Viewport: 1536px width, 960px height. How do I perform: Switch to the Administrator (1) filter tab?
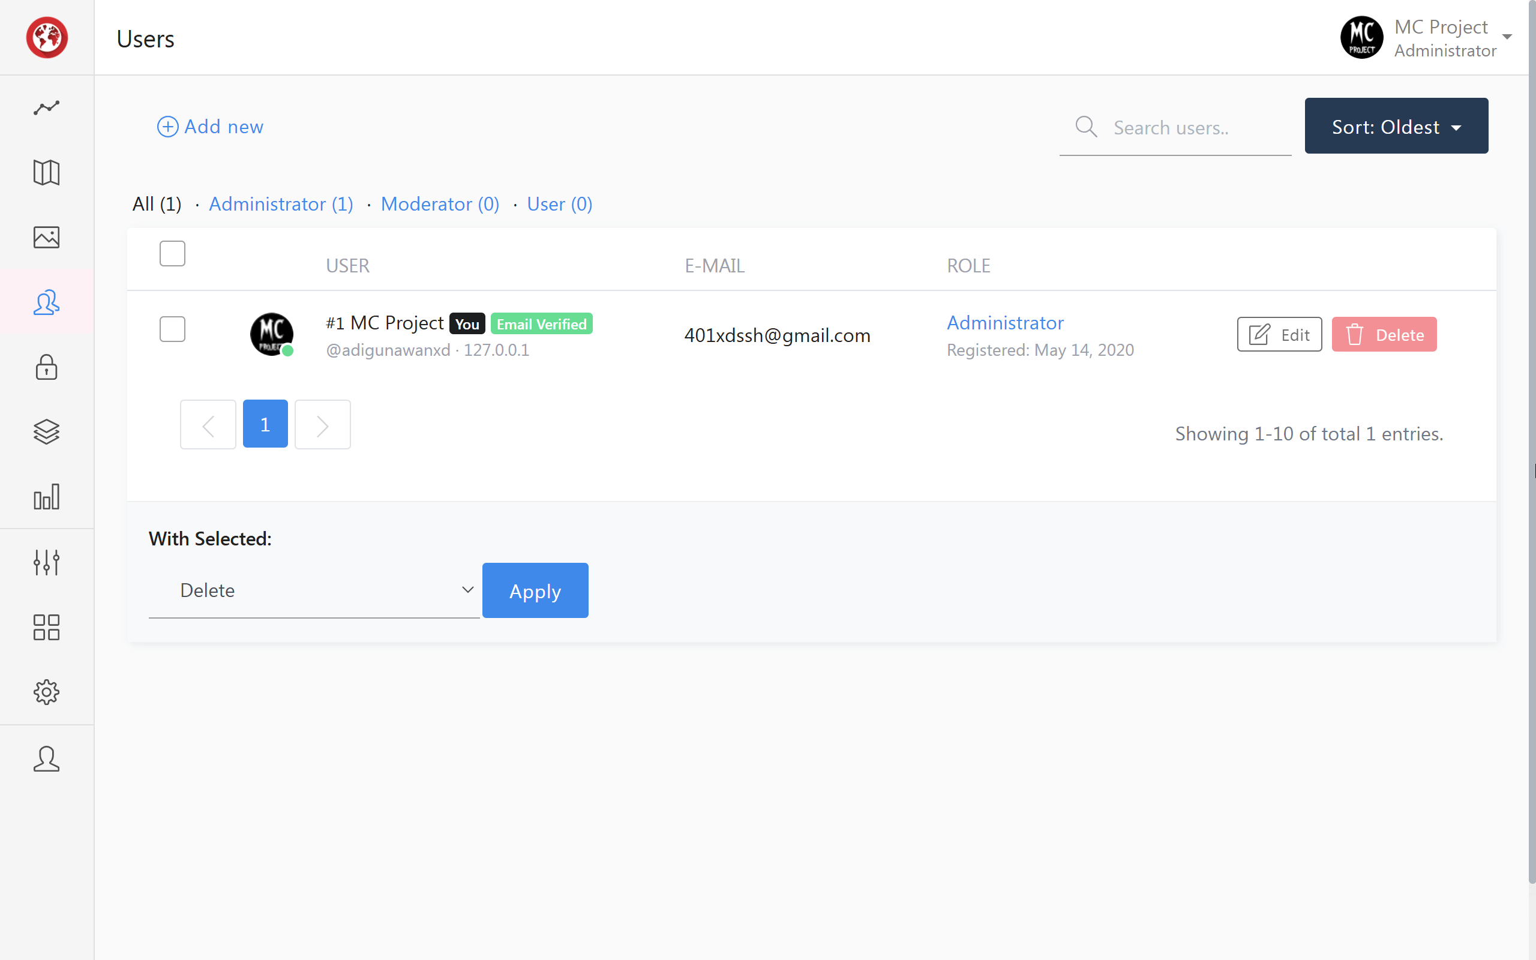tap(281, 204)
